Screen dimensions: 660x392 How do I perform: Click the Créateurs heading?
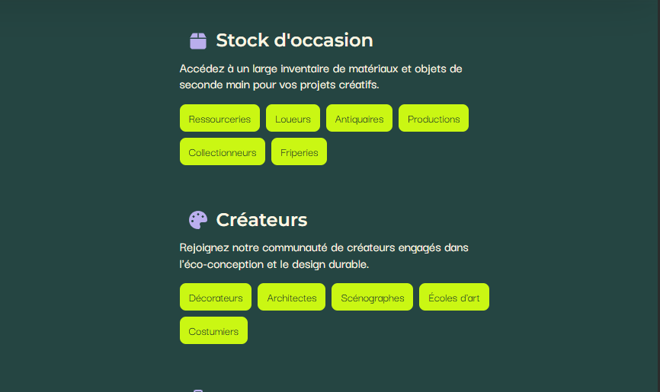tap(261, 220)
